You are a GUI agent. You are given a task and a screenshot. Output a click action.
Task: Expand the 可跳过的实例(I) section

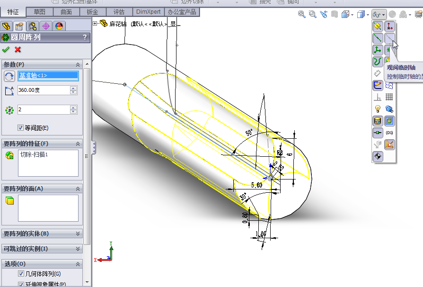coord(78,249)
